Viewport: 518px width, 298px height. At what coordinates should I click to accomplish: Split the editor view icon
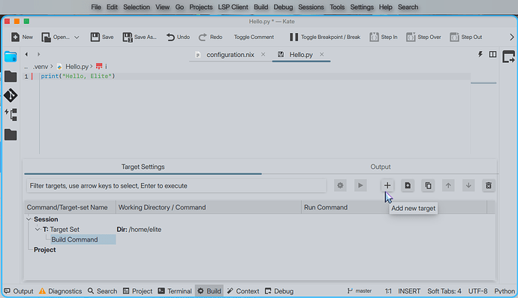click(492, 54)
